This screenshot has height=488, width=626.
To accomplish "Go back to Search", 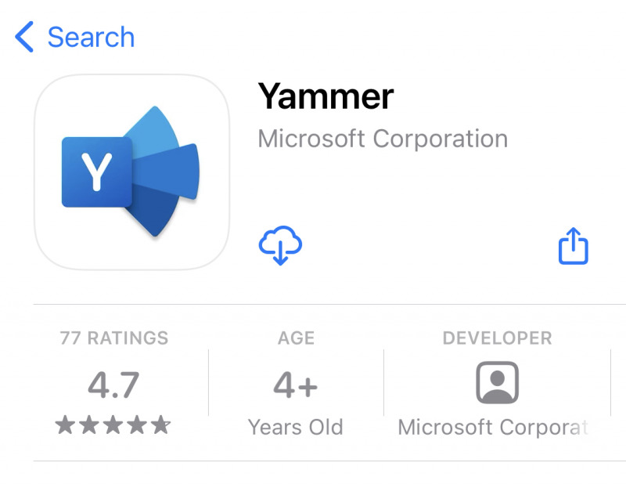I will pyautogui.click(x=90, y=37).
